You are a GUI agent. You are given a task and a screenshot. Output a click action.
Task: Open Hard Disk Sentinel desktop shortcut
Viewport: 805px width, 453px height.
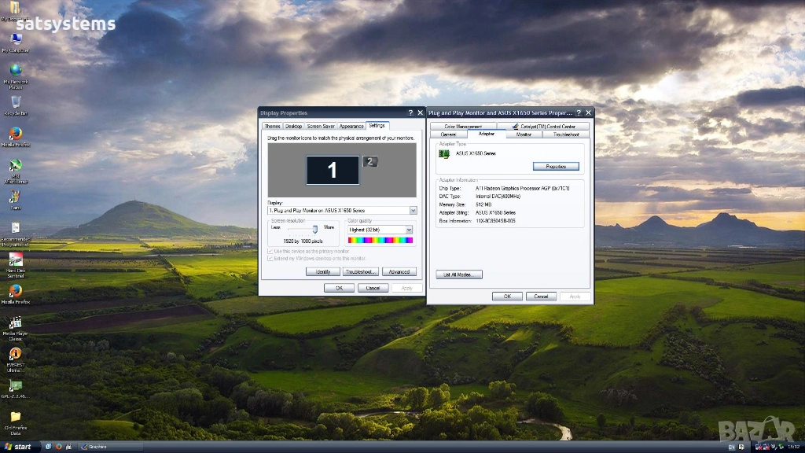click(x=15, y=260)
